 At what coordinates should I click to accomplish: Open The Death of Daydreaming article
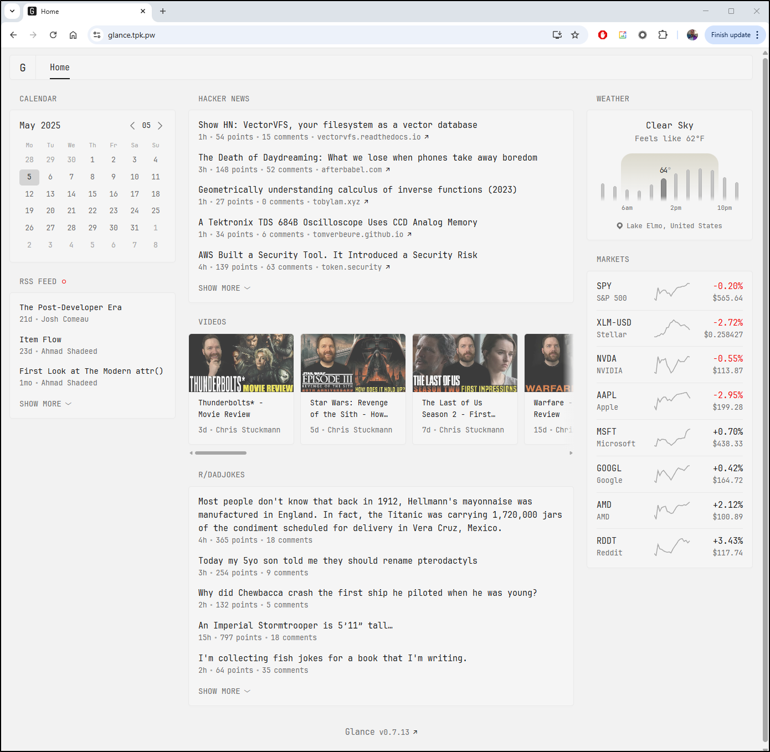pos(368,158)
